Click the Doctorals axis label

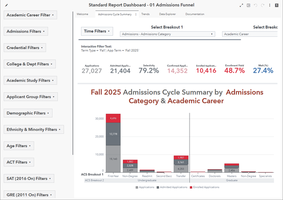(x=215, y=176)
